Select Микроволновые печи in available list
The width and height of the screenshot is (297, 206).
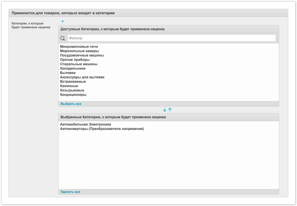tap(79, 47)
